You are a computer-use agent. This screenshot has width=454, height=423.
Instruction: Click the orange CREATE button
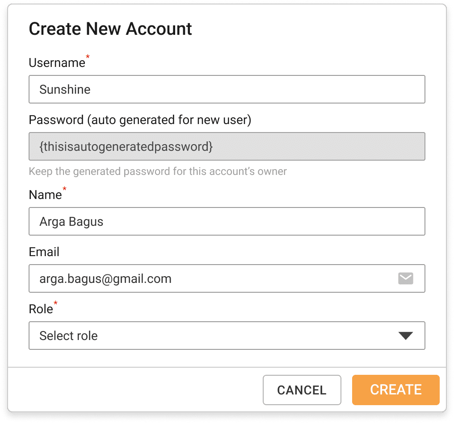pos(396,390)
